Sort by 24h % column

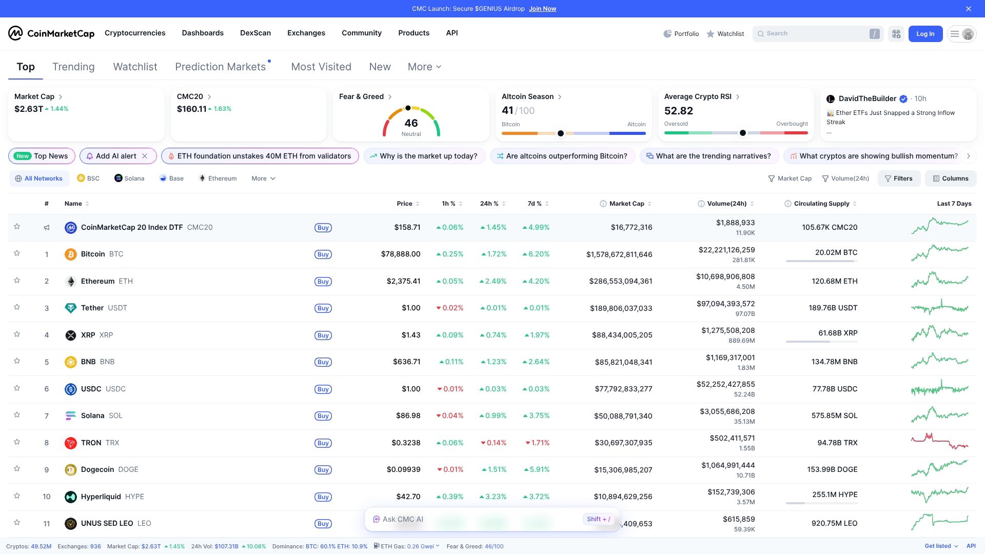[493, 204]
